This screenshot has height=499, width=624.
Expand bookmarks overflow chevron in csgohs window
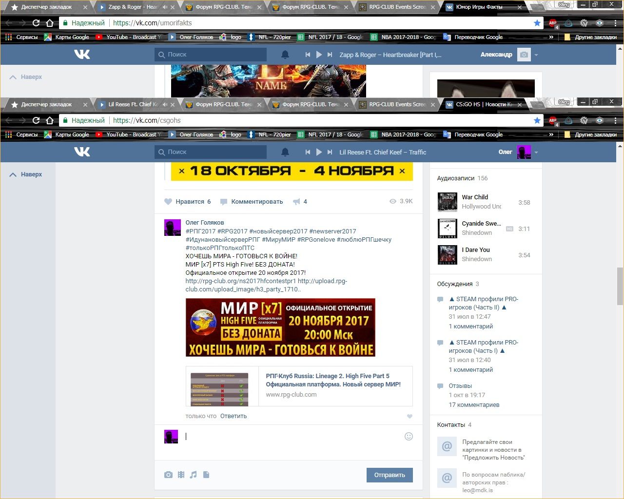[551, 134]
